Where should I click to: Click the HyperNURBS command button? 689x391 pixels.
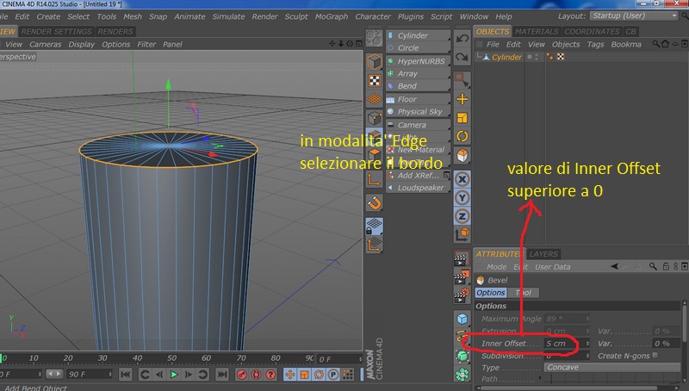[419, 62]
